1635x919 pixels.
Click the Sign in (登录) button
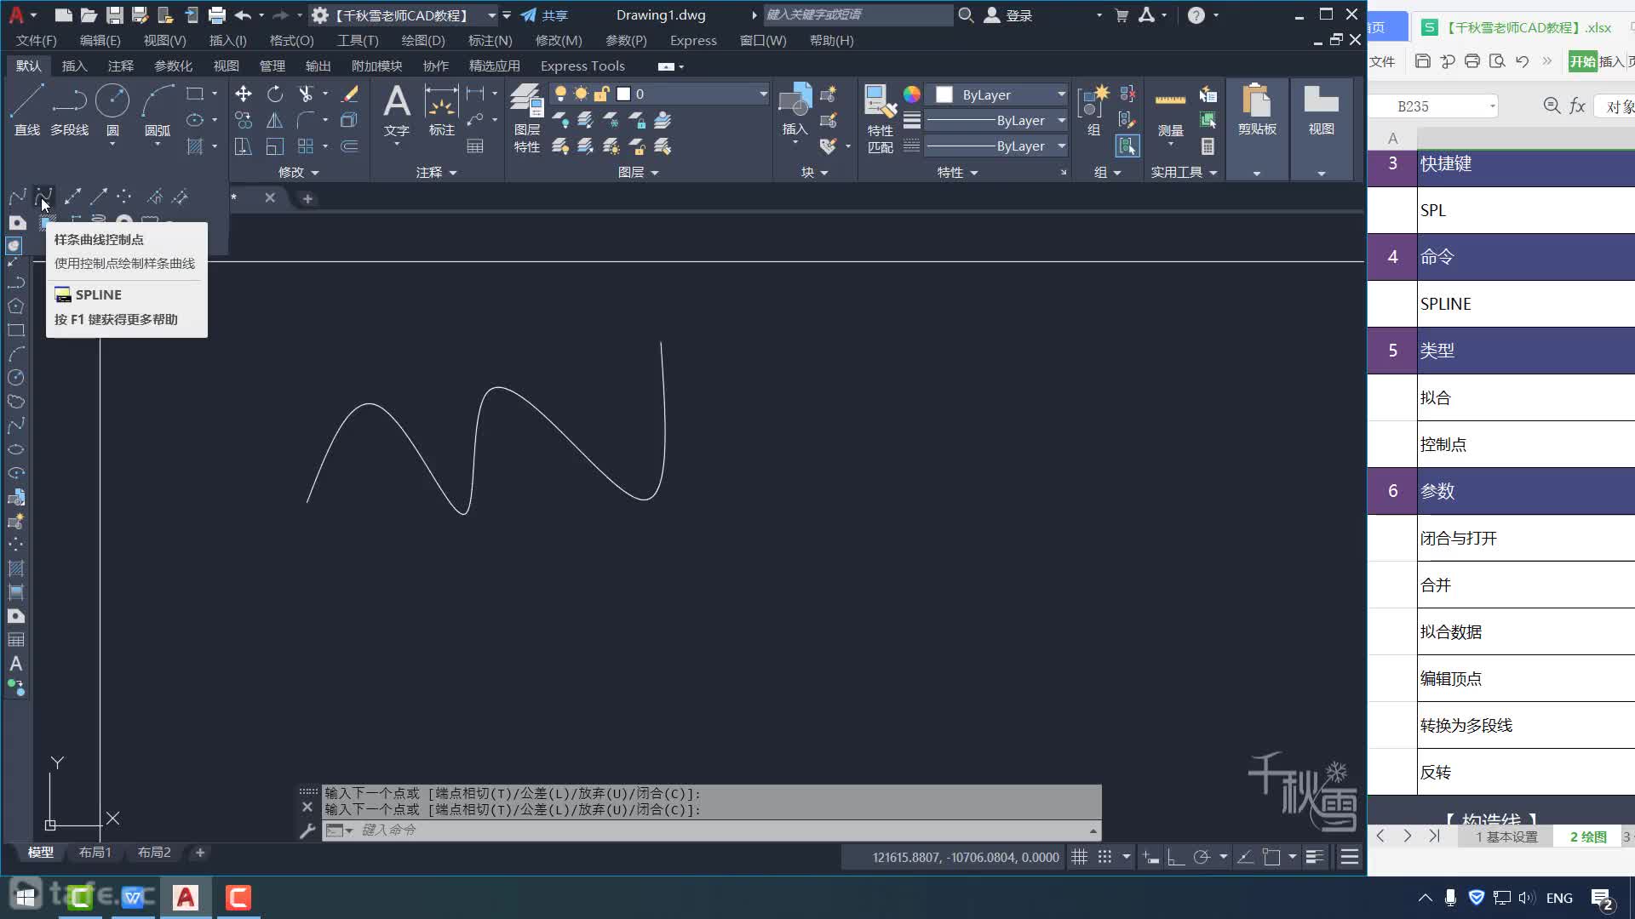click(1009, 15)
